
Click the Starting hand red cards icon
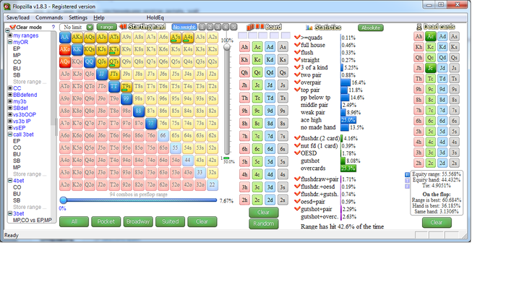click(x=123, y=27)
